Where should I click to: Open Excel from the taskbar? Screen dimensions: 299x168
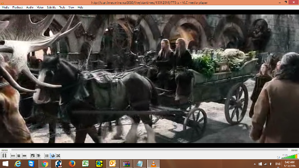tap(85, 164)
